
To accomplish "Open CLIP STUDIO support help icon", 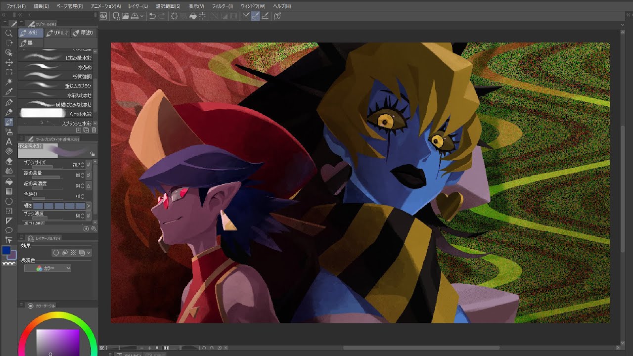I will click(277, 16).
